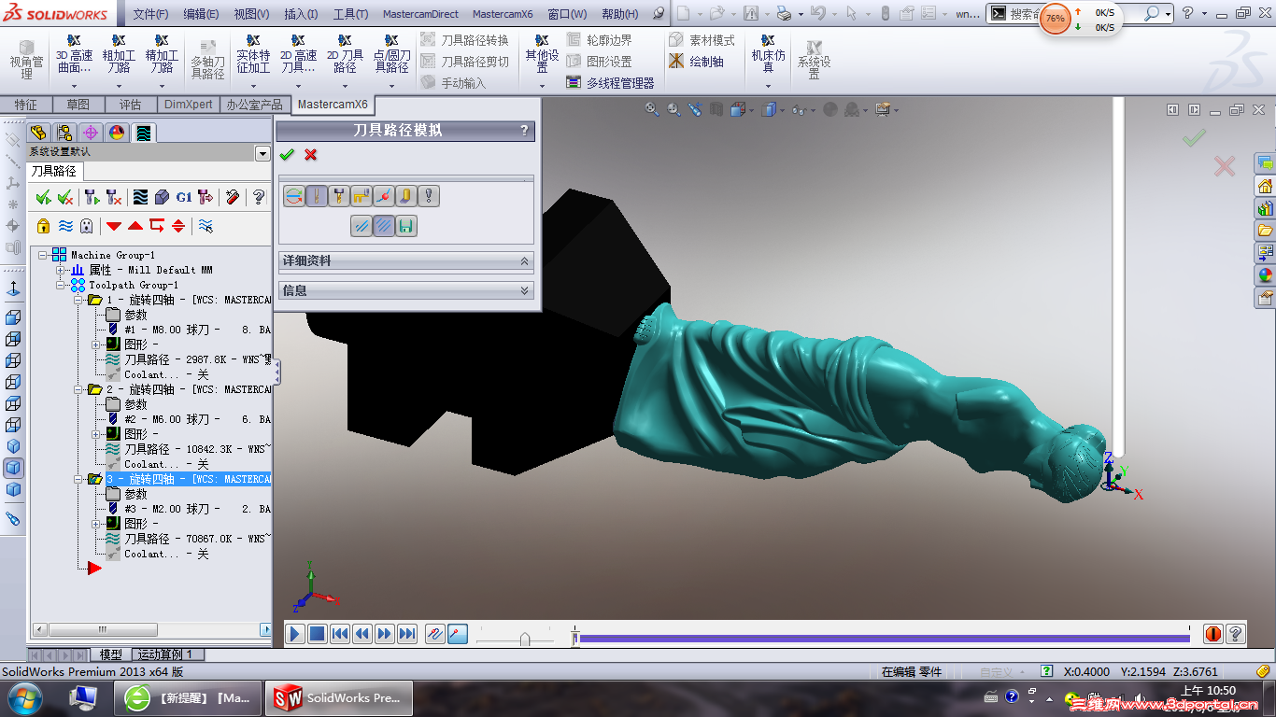Expand 图形 node under operation 2
Screen dimensions: 1276x717
[96, 434]
